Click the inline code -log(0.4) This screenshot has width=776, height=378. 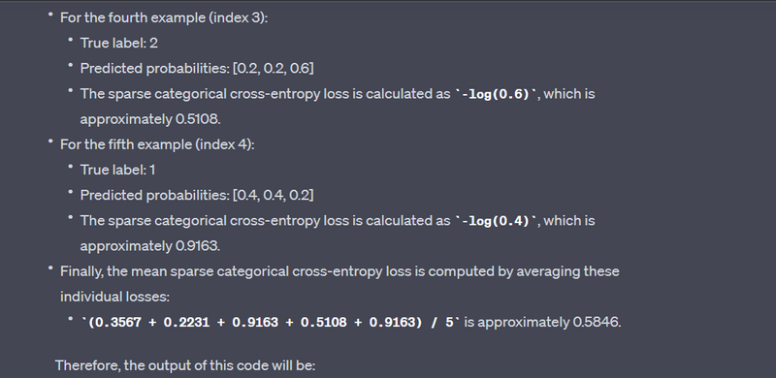(496, 221)
